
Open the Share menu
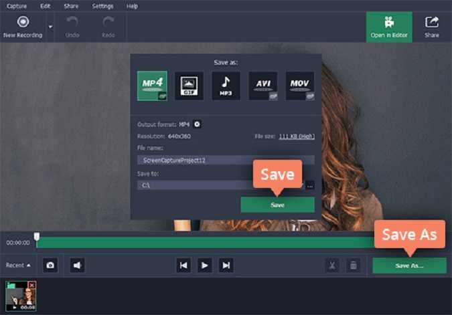[71, 6]
